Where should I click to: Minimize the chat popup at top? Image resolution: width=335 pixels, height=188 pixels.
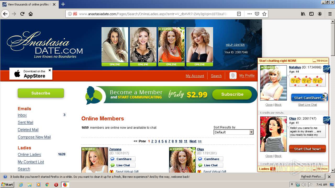(320, 61)
